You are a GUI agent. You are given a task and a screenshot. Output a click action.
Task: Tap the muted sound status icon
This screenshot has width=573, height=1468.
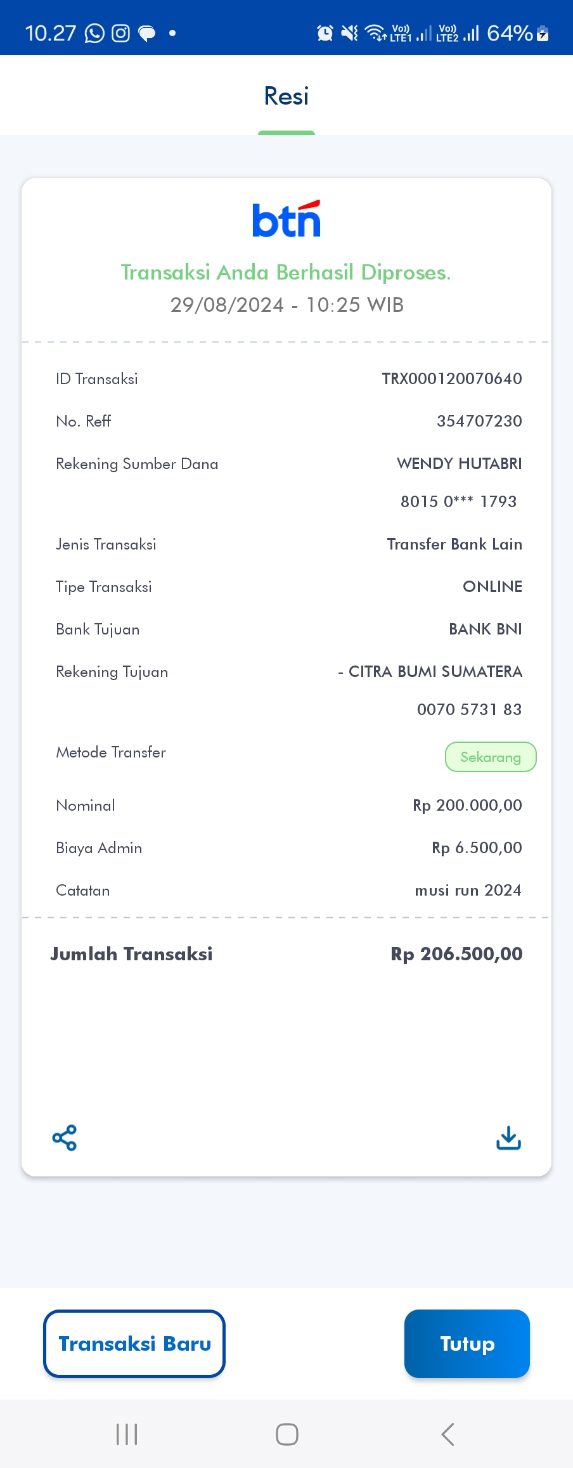tap(349, 33)
